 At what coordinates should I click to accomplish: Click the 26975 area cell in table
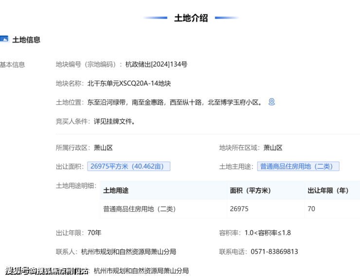239,209
